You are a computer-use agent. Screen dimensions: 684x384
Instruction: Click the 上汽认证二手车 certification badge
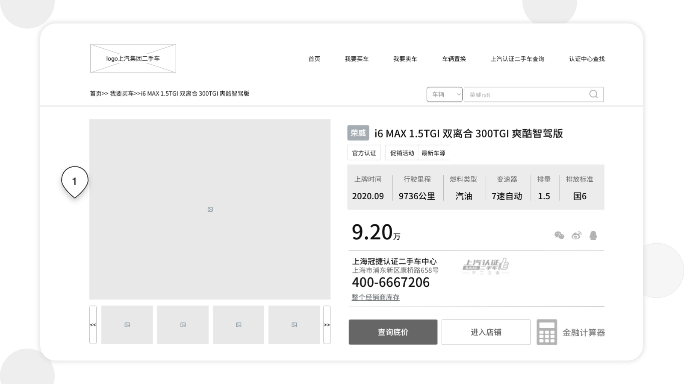pos(486,266)
